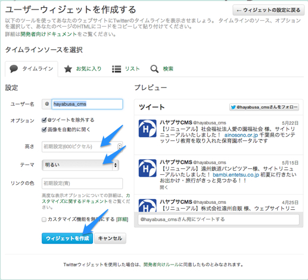
Task: Click ハヤブサCMS name on 4月25日 tweet
Action: [x=176, y=202]
